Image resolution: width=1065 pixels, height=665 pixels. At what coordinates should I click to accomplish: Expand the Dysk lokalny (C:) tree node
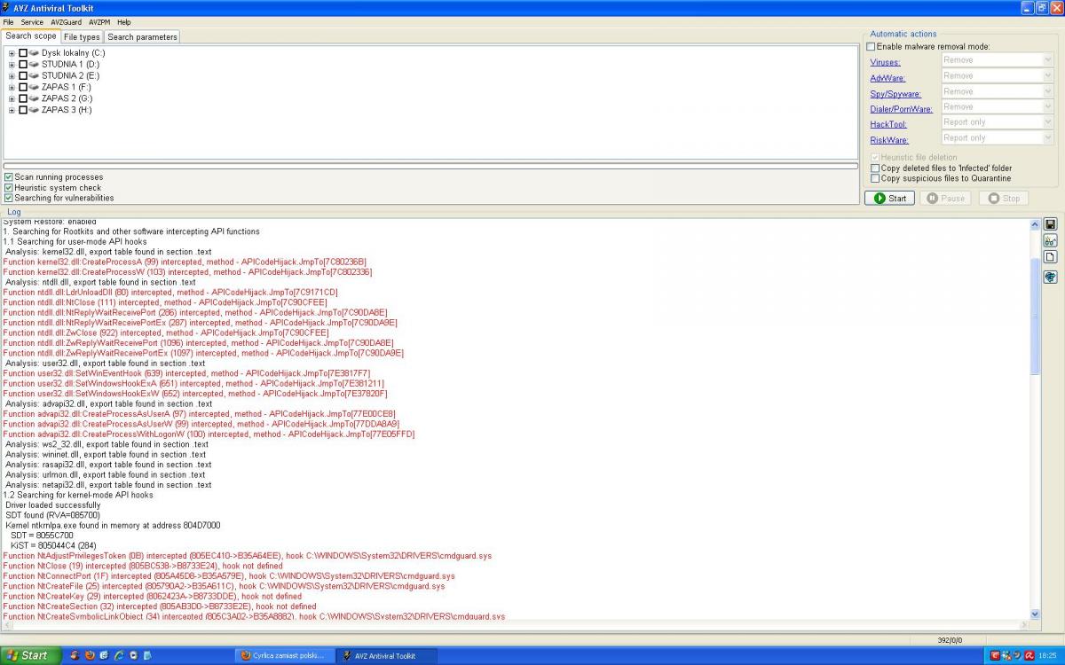click(12, 53)
